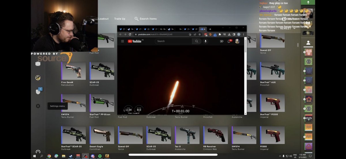The width and height of the screenshot is (346, 159).
Task: Show hidden system tray icons chevron
Action: coord(280,156)
